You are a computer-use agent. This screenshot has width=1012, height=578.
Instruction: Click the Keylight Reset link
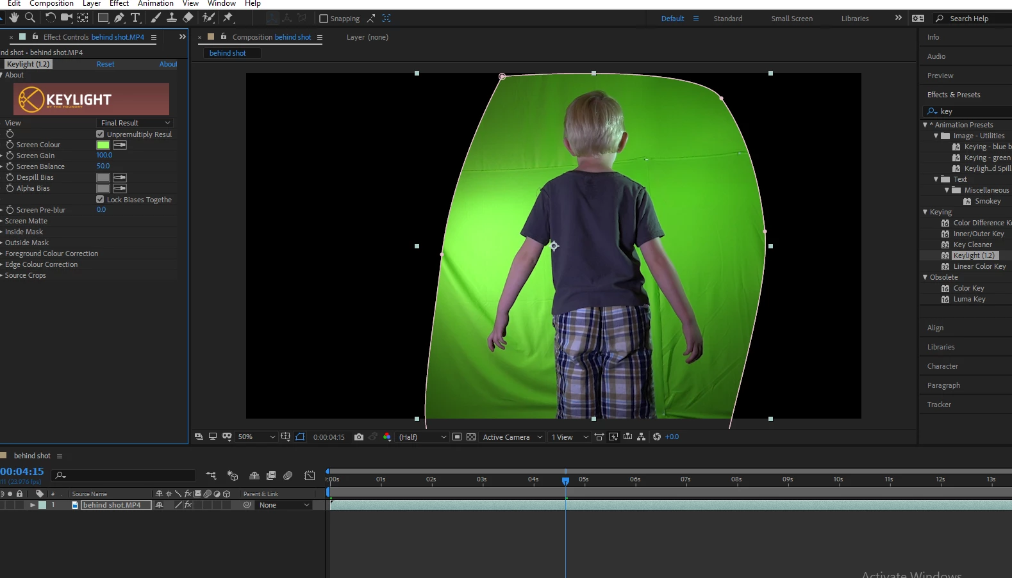[x=106, y=64]
